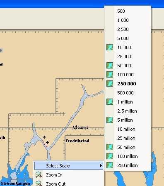Open the Select Scale menu entry
The width and height of the screenshot is (164, 186).
click(69, 166)
